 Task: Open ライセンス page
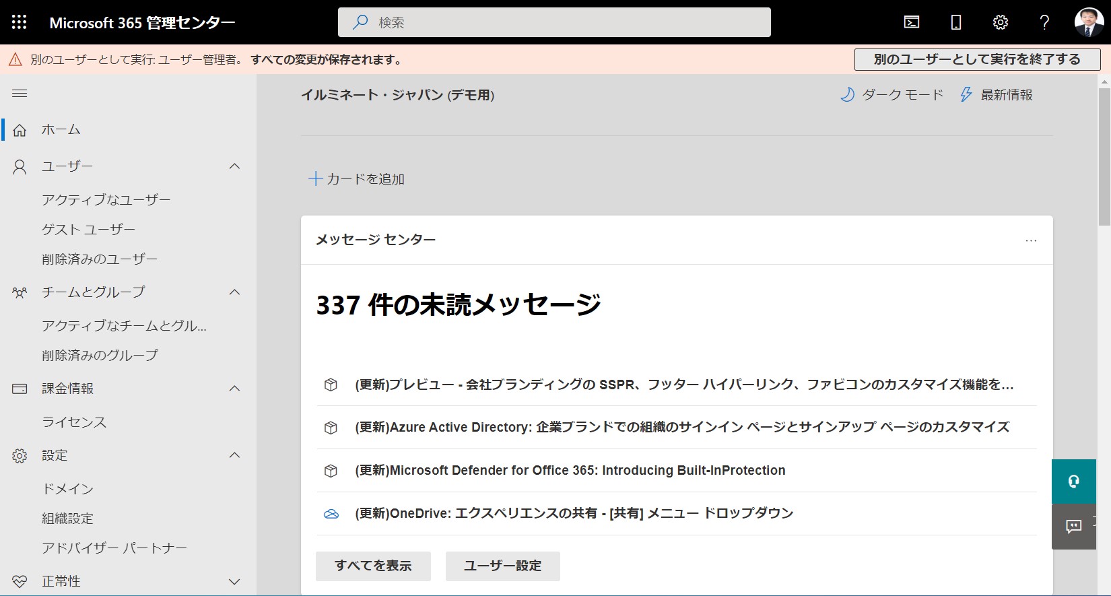[x=74, y=422]
